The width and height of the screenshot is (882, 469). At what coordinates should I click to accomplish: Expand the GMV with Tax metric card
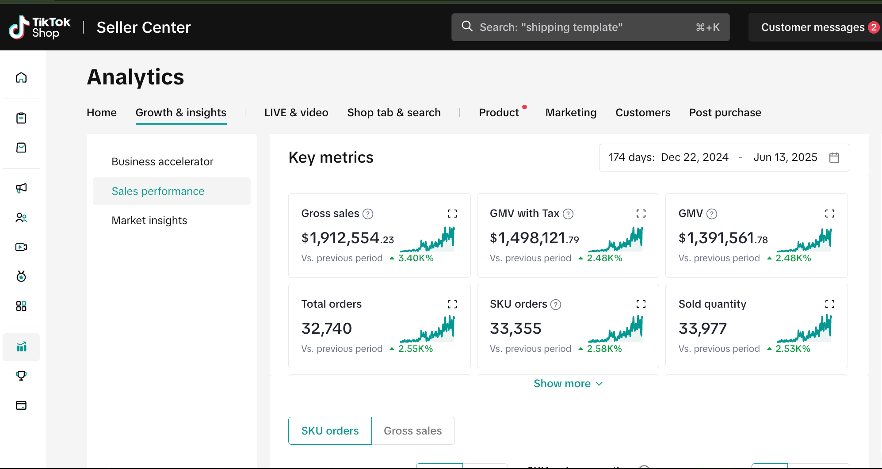(641, 214)
